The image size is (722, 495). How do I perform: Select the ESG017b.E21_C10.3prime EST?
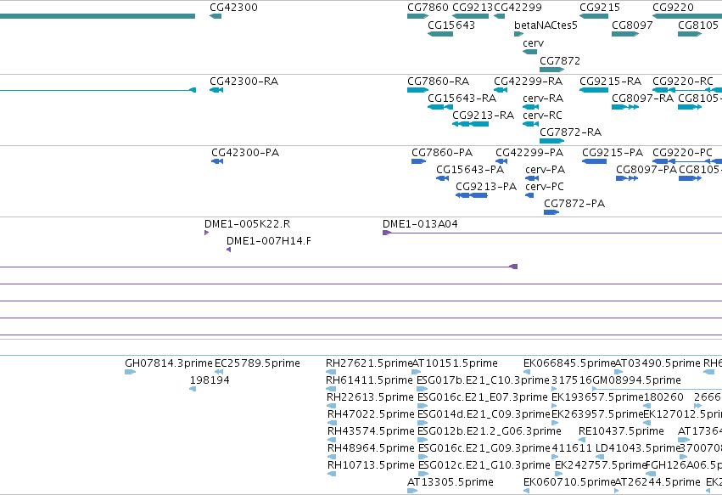point(423,389)
